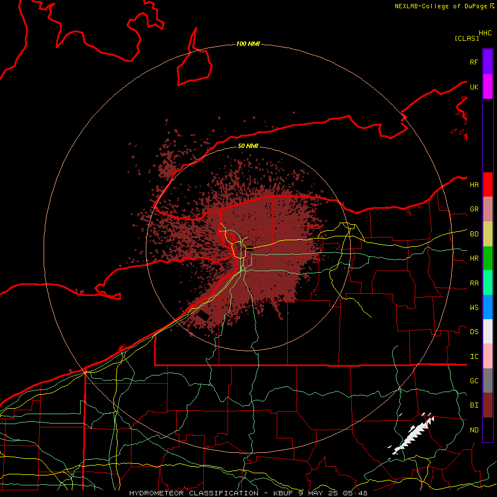Select the HR label text in legend
497x497 pixels.
474,258
